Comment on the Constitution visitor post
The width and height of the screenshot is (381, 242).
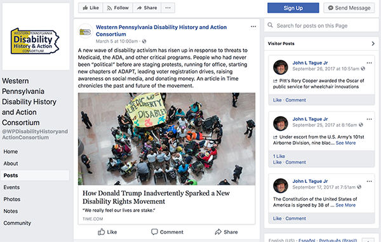point(295,218)
